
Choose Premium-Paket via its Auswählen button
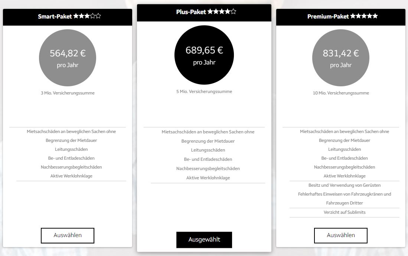coord(340,236)
